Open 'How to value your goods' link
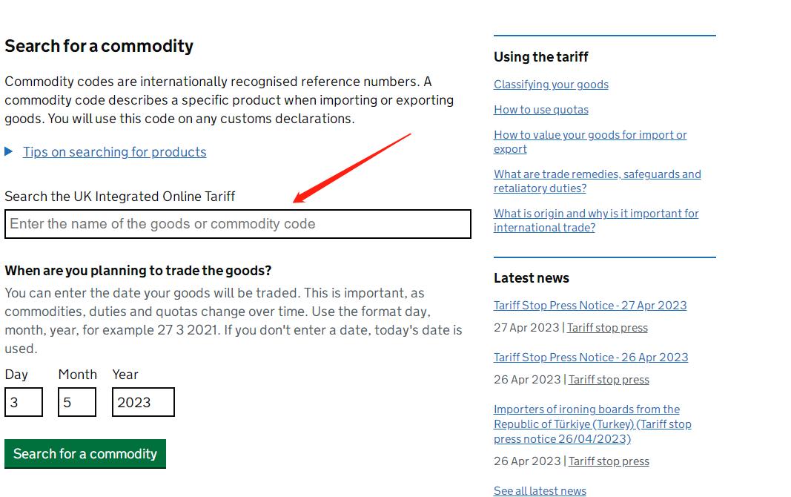The image size is (791, 497). pos(590,135)
